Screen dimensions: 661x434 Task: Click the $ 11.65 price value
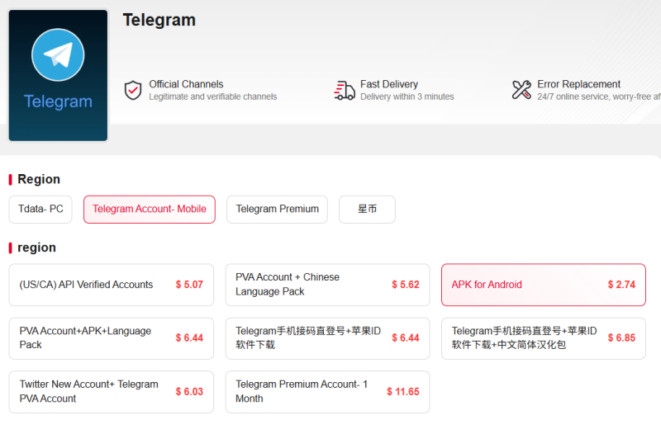[x=403, y=392]
